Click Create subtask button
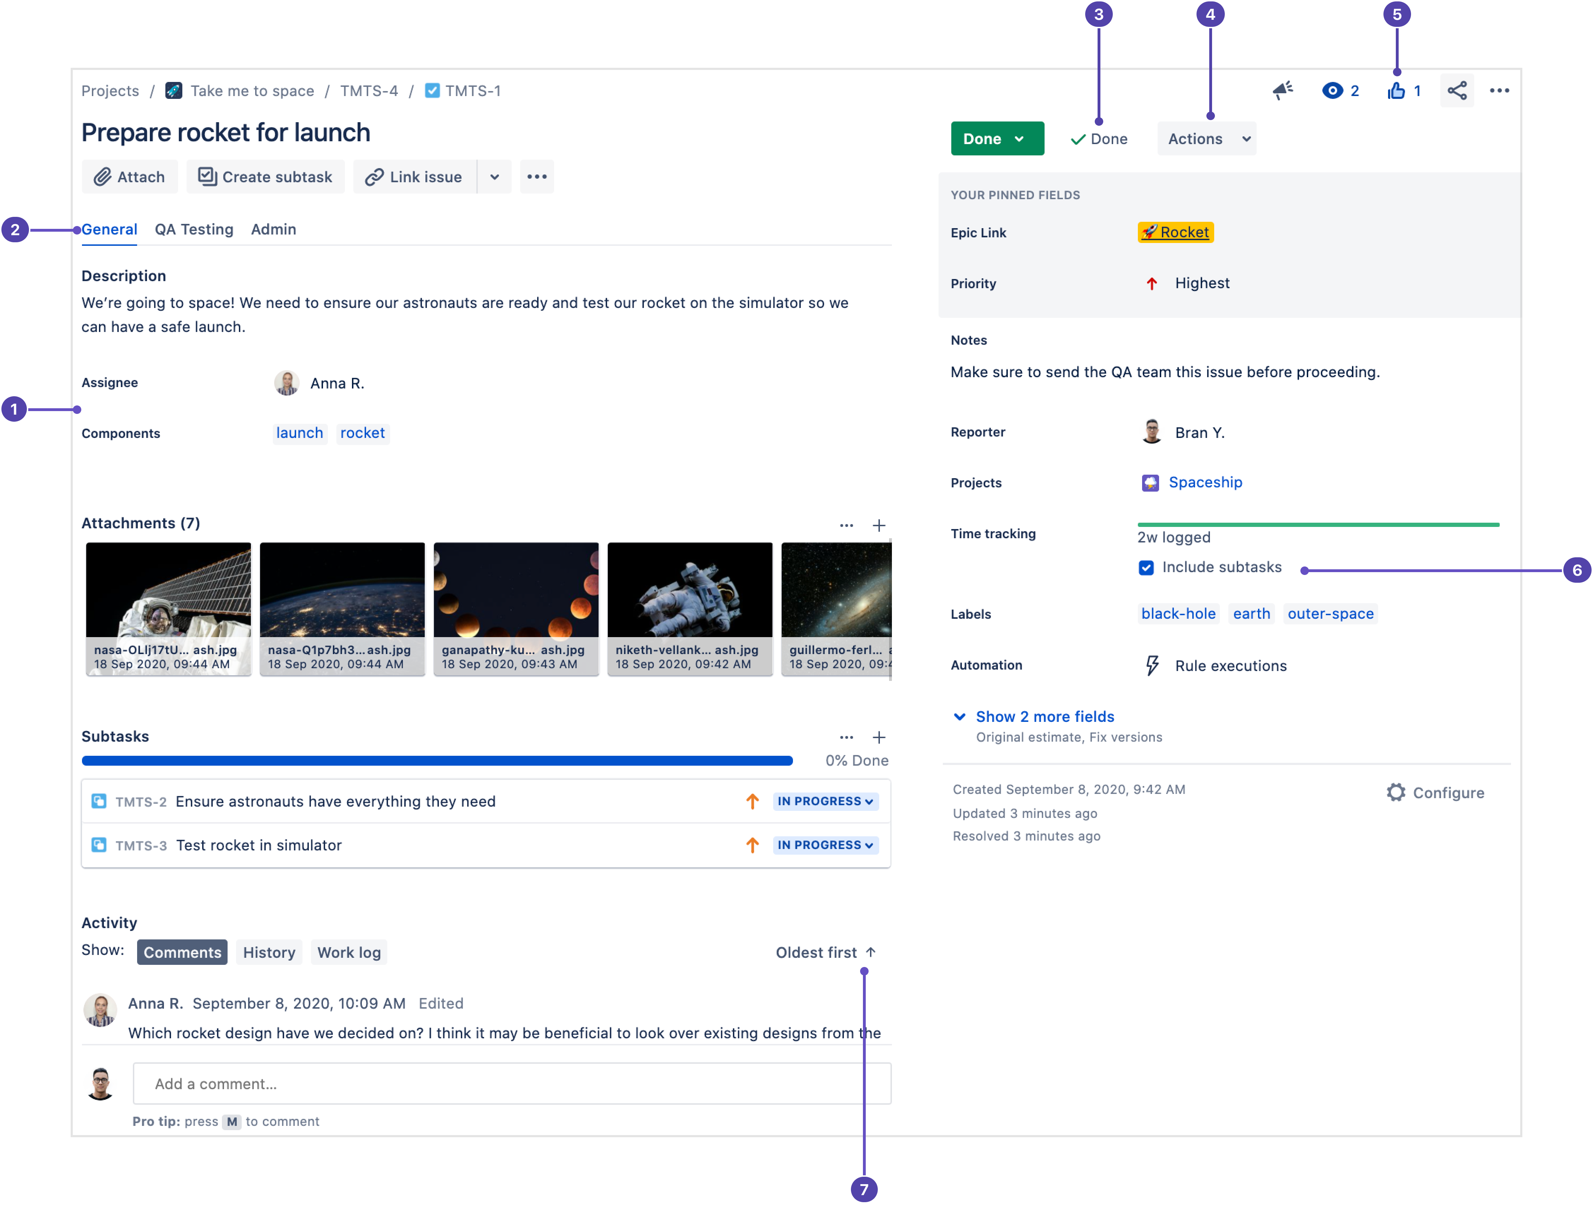Image resolution: width=1593 pixels, height=1205 pixels. (x=266, y=177)
